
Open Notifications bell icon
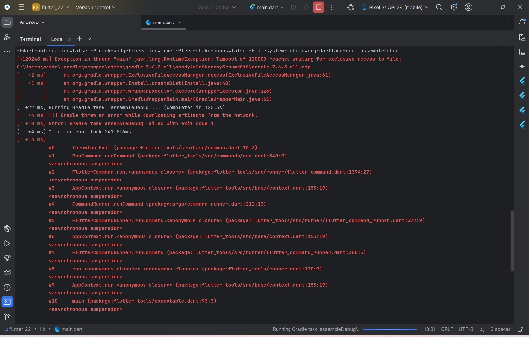point(522,22)
